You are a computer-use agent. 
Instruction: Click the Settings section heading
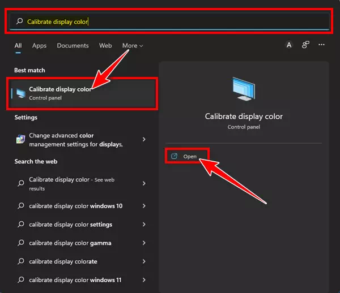[x=26, y=118]
